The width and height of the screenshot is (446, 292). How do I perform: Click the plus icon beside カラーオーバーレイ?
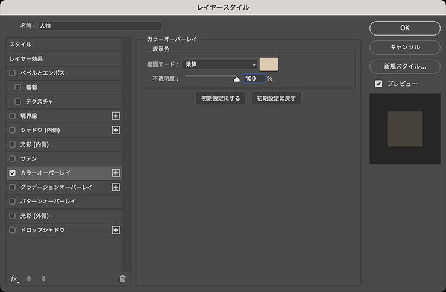click(116, 173)
